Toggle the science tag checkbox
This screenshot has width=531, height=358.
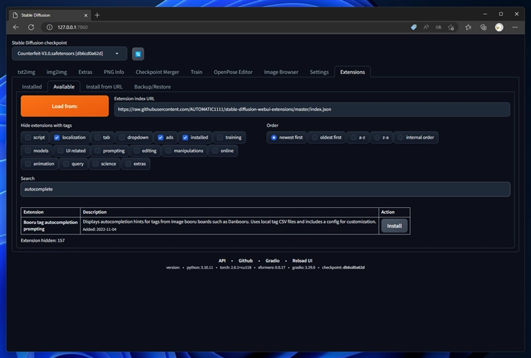[x=96, y=164]
